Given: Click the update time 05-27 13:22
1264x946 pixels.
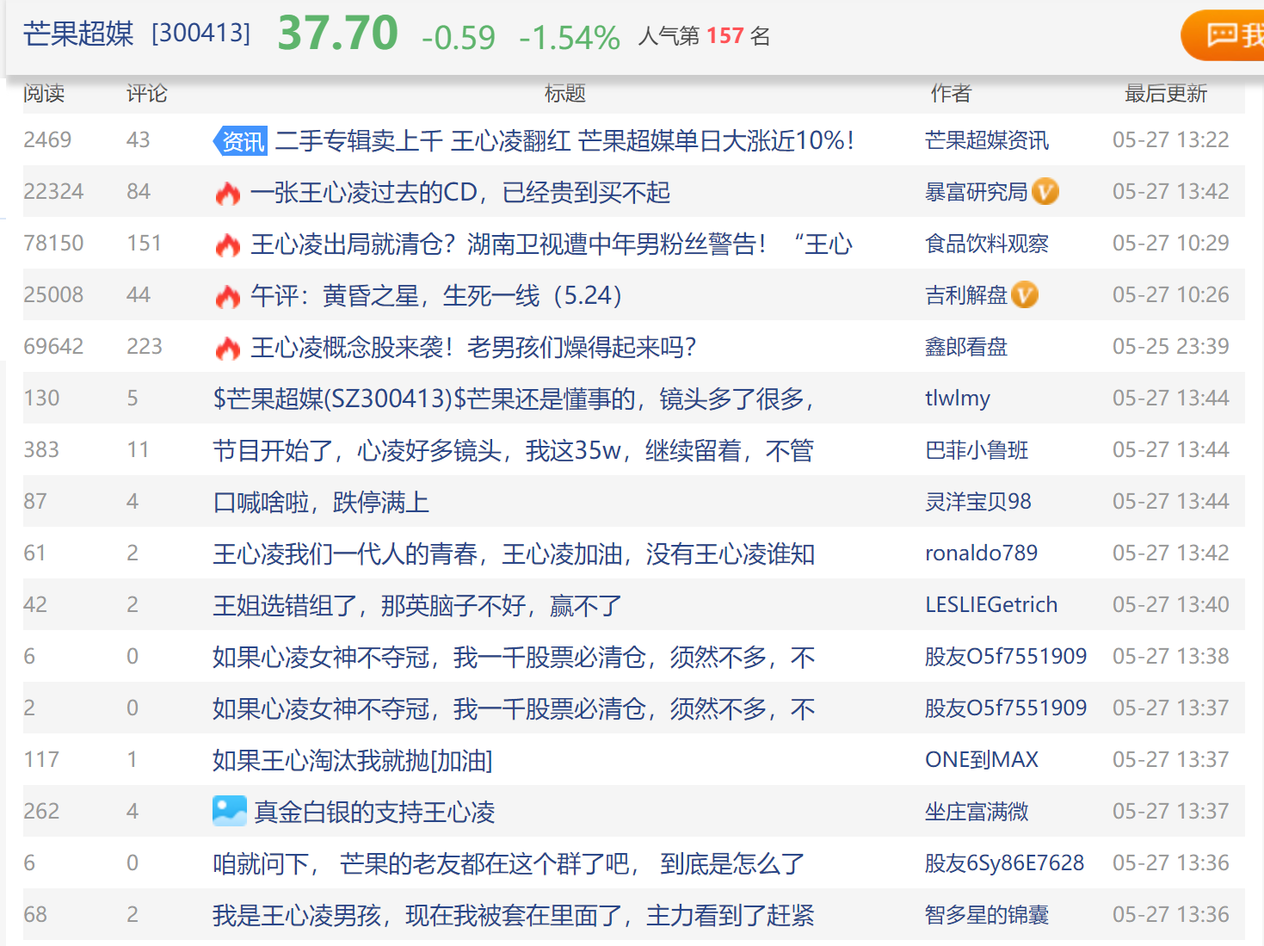Looking at the screenshot, I should click(1171, 139).
